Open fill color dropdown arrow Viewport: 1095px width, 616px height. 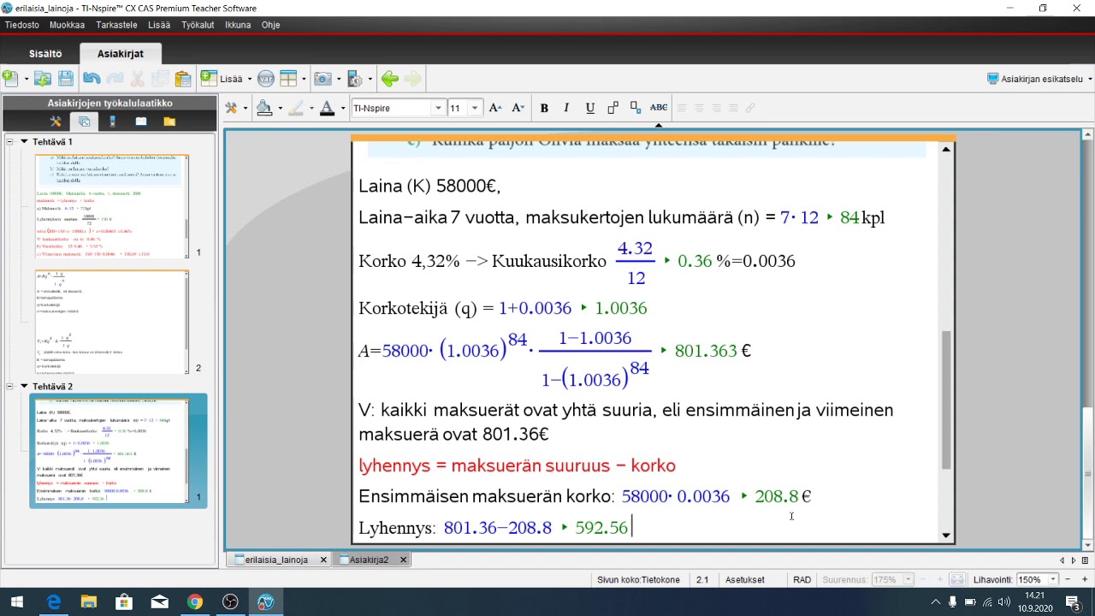pos(280,109)
